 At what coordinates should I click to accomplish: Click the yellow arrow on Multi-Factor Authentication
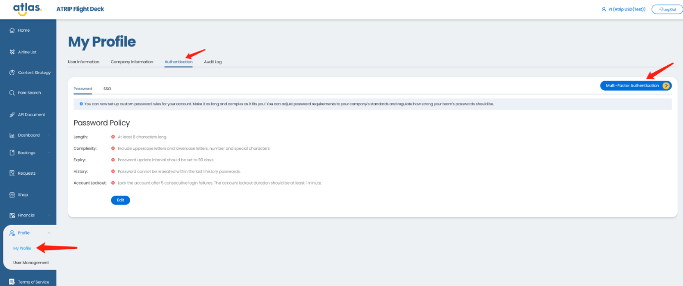click(666, 86)
